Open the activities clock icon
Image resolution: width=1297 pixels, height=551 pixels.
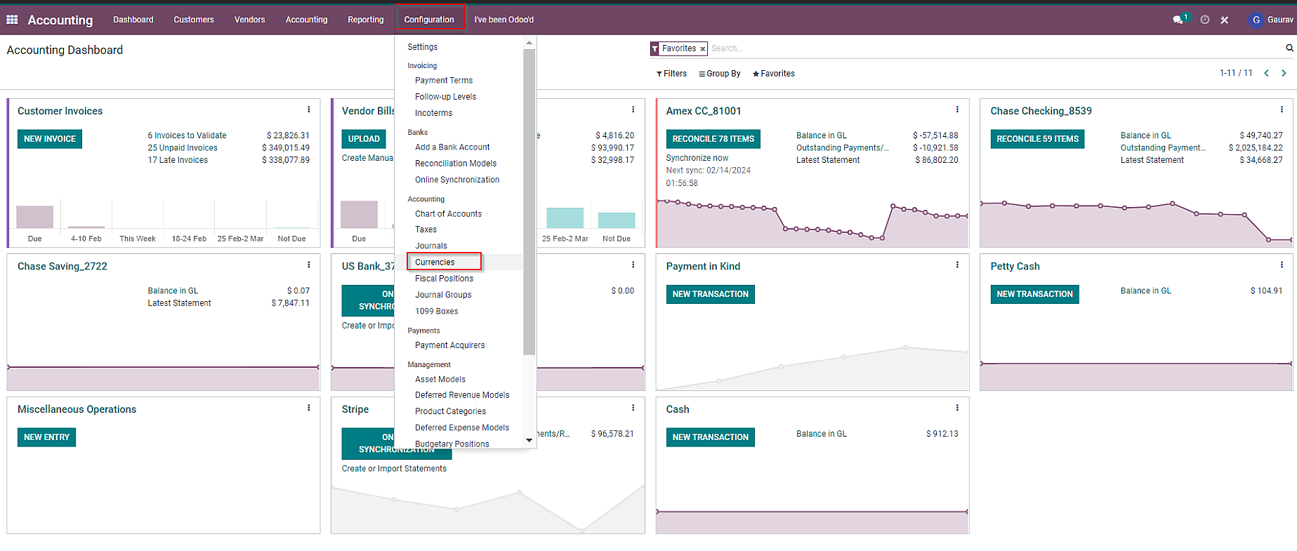coord(1205,20)
